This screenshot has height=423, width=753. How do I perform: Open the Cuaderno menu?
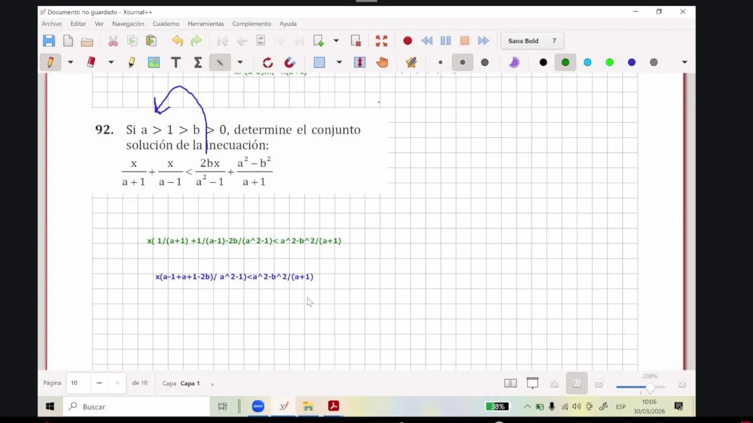pos(166,24)
